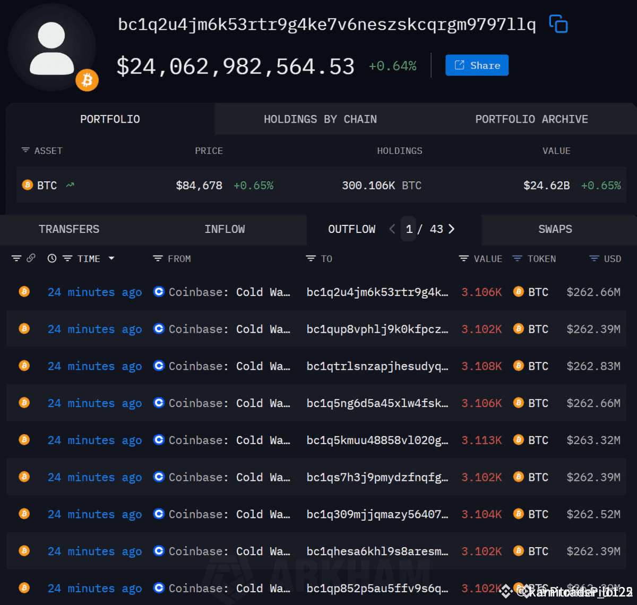Open the ASSET column filter icon
Screen dimensions: 637x605
25,150
